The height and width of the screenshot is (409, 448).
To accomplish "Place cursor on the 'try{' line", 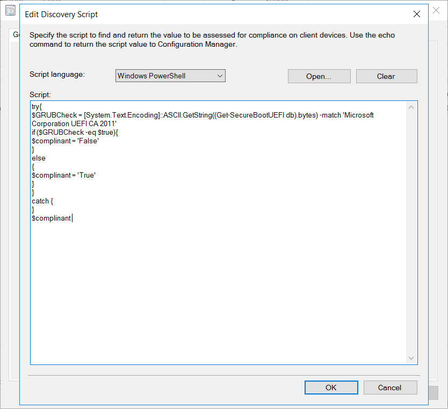I will (x=37, y=107).
